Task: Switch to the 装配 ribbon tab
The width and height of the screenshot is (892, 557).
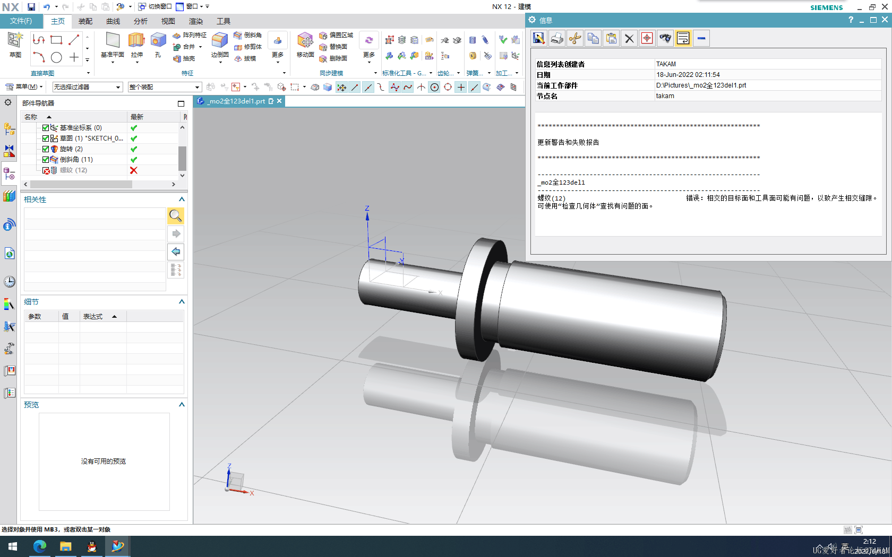Action: (x=85, y=21)
